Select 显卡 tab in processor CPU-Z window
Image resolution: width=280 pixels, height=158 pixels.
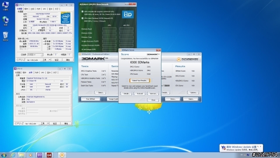coord(51,9)
